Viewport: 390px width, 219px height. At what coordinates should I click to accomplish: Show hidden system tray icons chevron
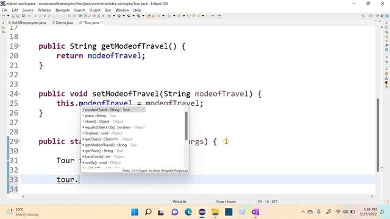point(303,212)
